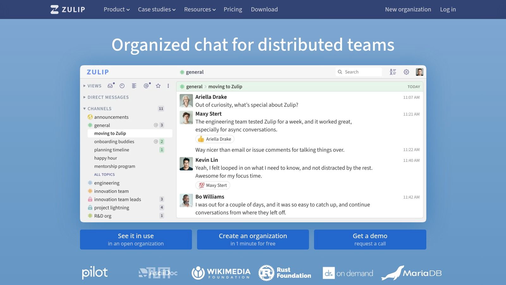The image size is (506, 285).
Task: Select the moving to Zulip topic in sidebar
Action: pyautogui.click(x=130, y=133)
